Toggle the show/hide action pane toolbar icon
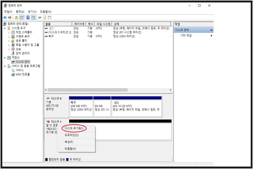Viewport: 253px width, 169px height. pos(34,17)
